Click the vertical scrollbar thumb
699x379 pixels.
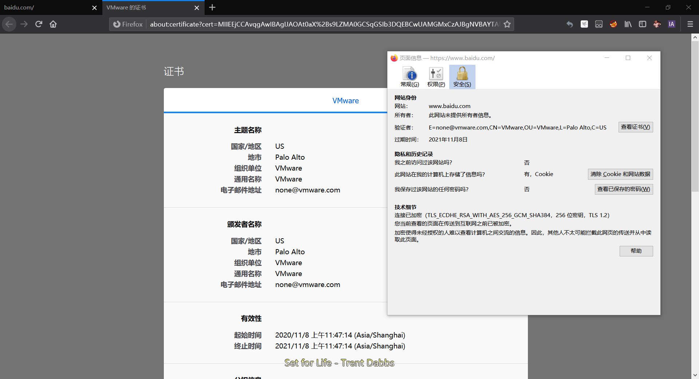[x=695, y=116]
